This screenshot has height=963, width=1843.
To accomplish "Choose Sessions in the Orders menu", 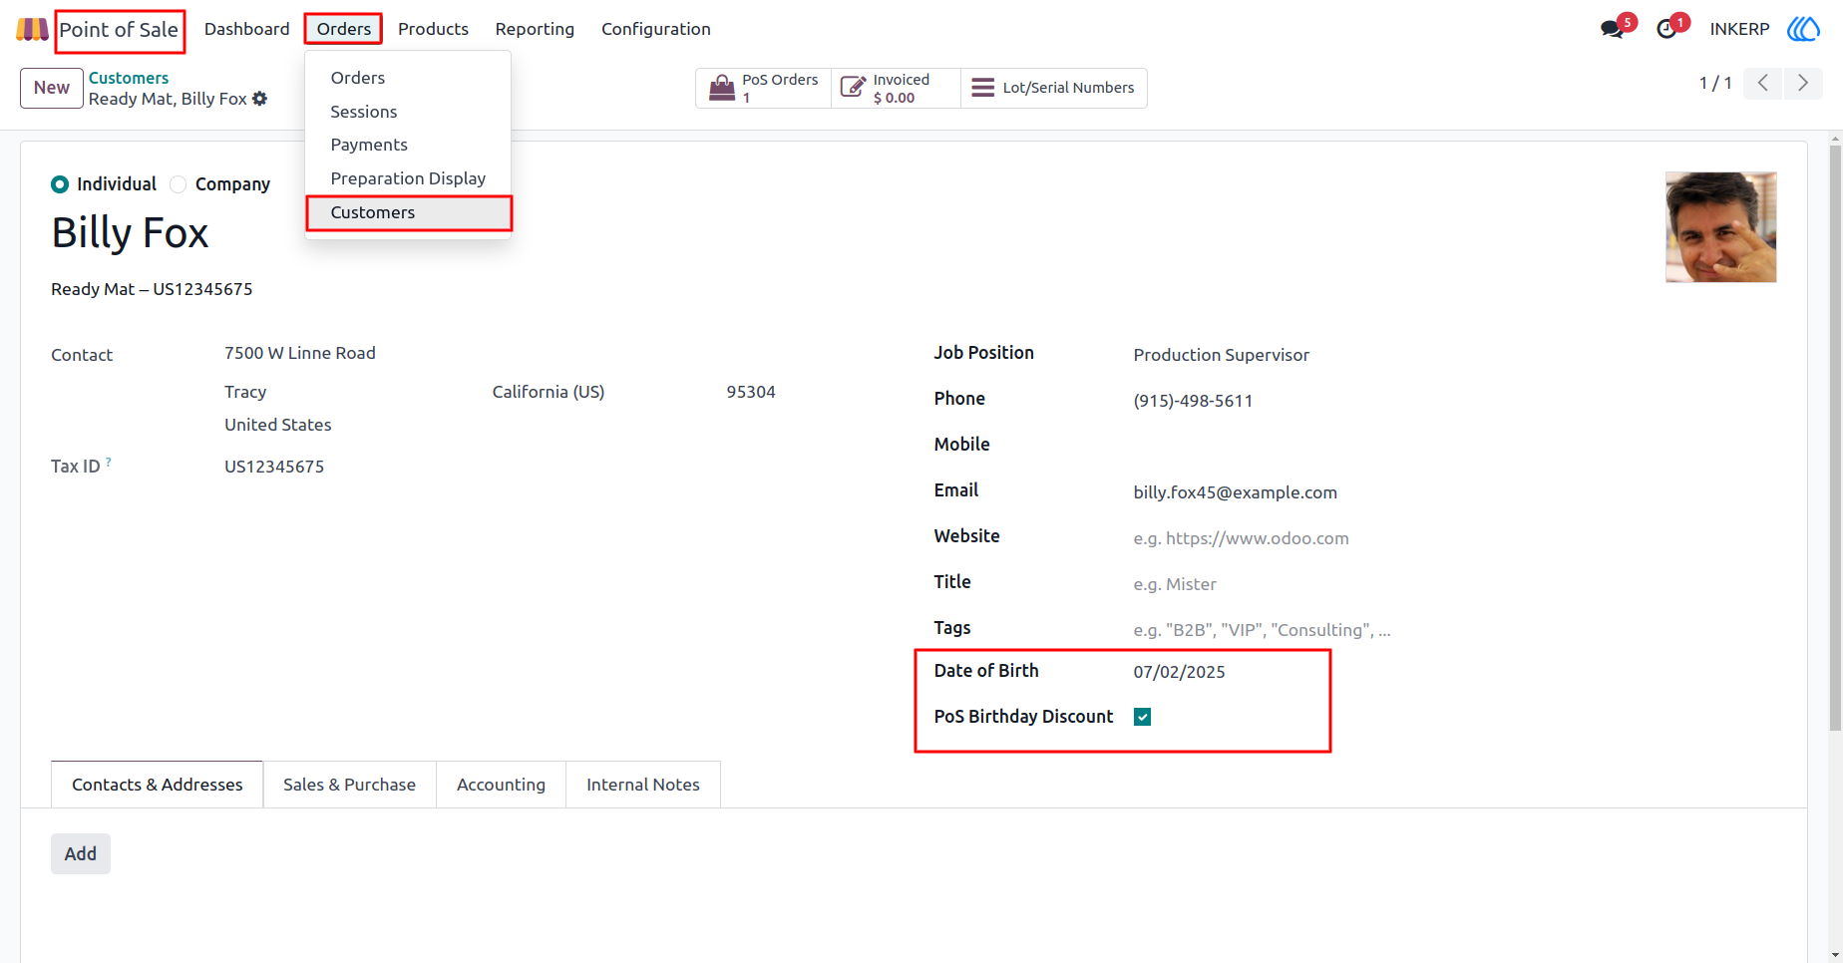I will coord(408,112).
